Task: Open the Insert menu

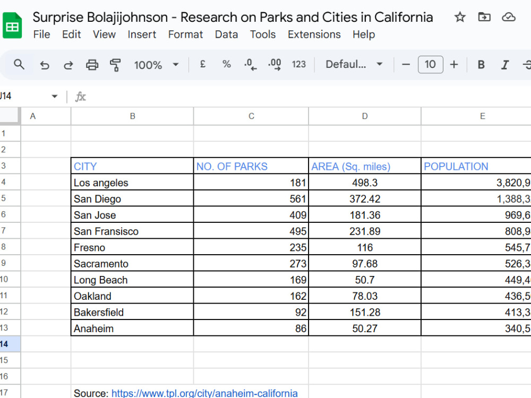Action: pyautogui.click(x=142, y=34)
